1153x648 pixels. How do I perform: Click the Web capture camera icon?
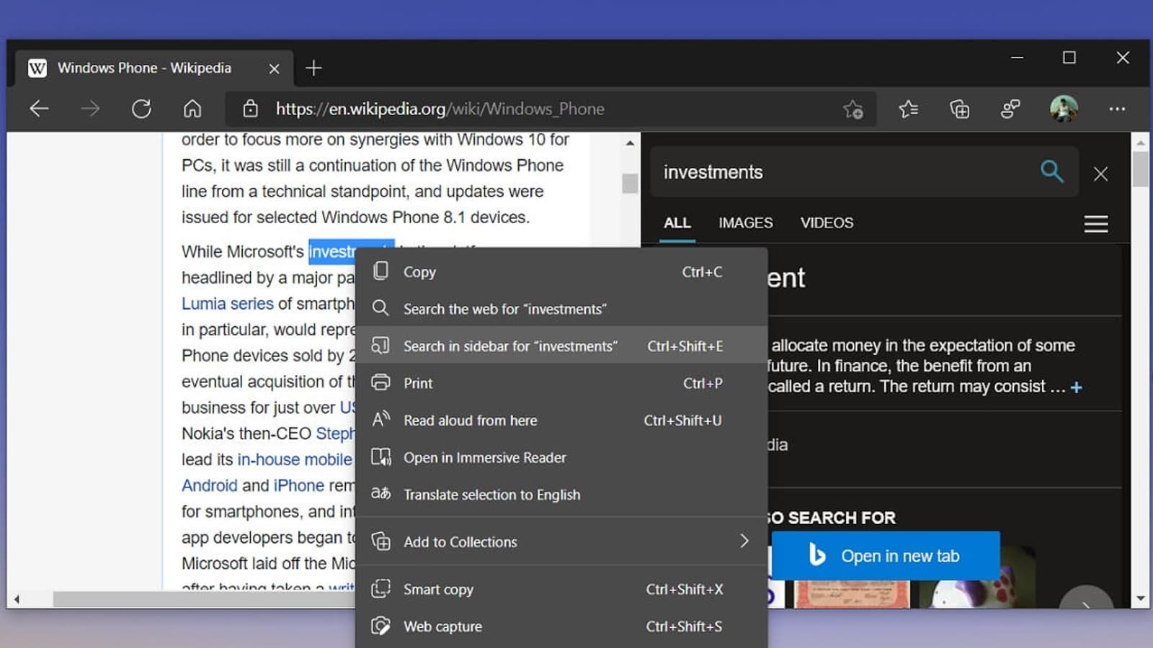tap(380, 626)
